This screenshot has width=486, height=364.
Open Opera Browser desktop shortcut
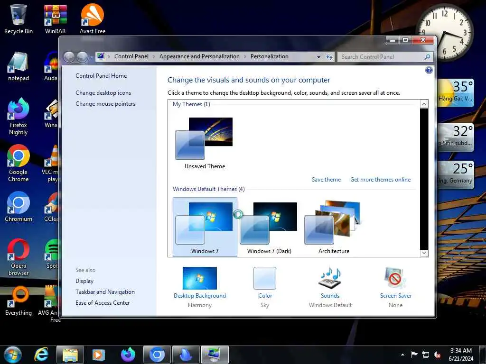coord(19,257)
